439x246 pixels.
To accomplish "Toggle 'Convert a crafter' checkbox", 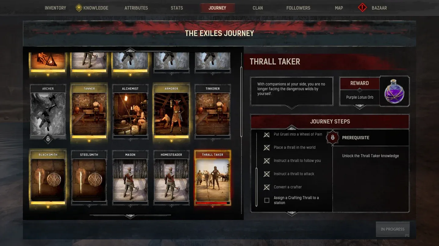I will point(267,187).
